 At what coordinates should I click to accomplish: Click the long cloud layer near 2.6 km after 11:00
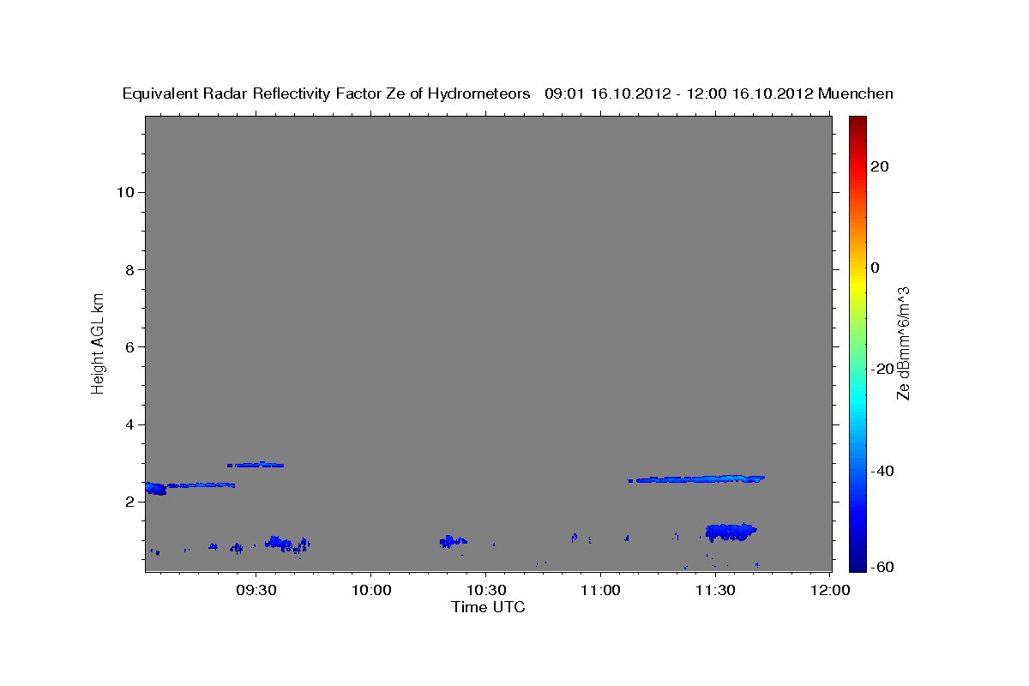click(696, 478)
